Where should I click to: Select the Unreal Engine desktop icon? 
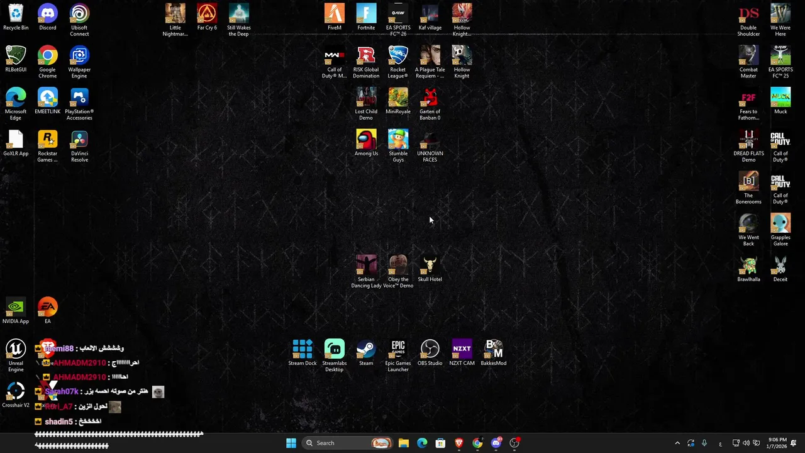coord(16,355)
